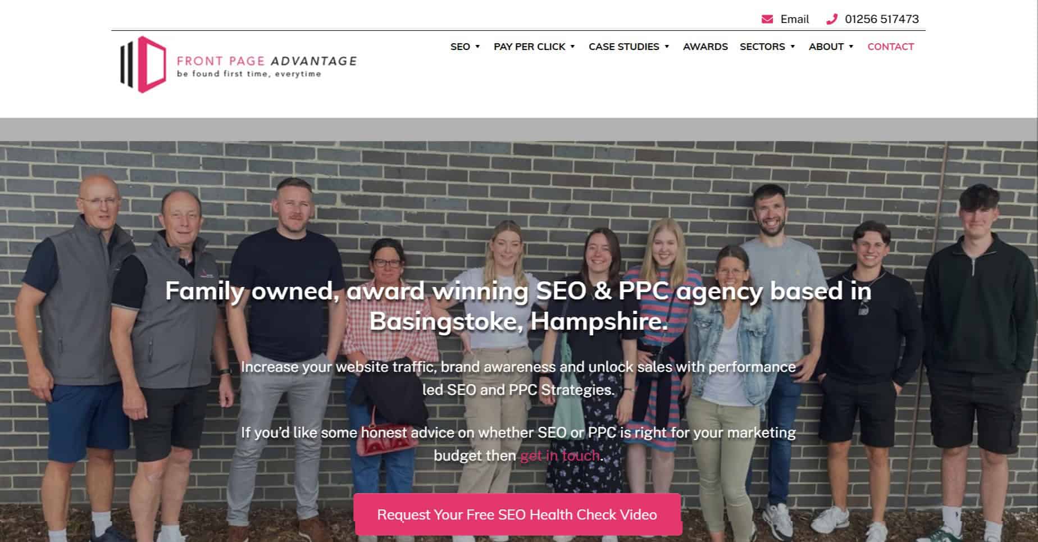Screen dimensions: 1038x542
Task: Go to the Contact page
Action: point(890,47)
